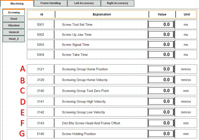
Task: Click the Screw Take Time value field
Action: coord(162,55)
